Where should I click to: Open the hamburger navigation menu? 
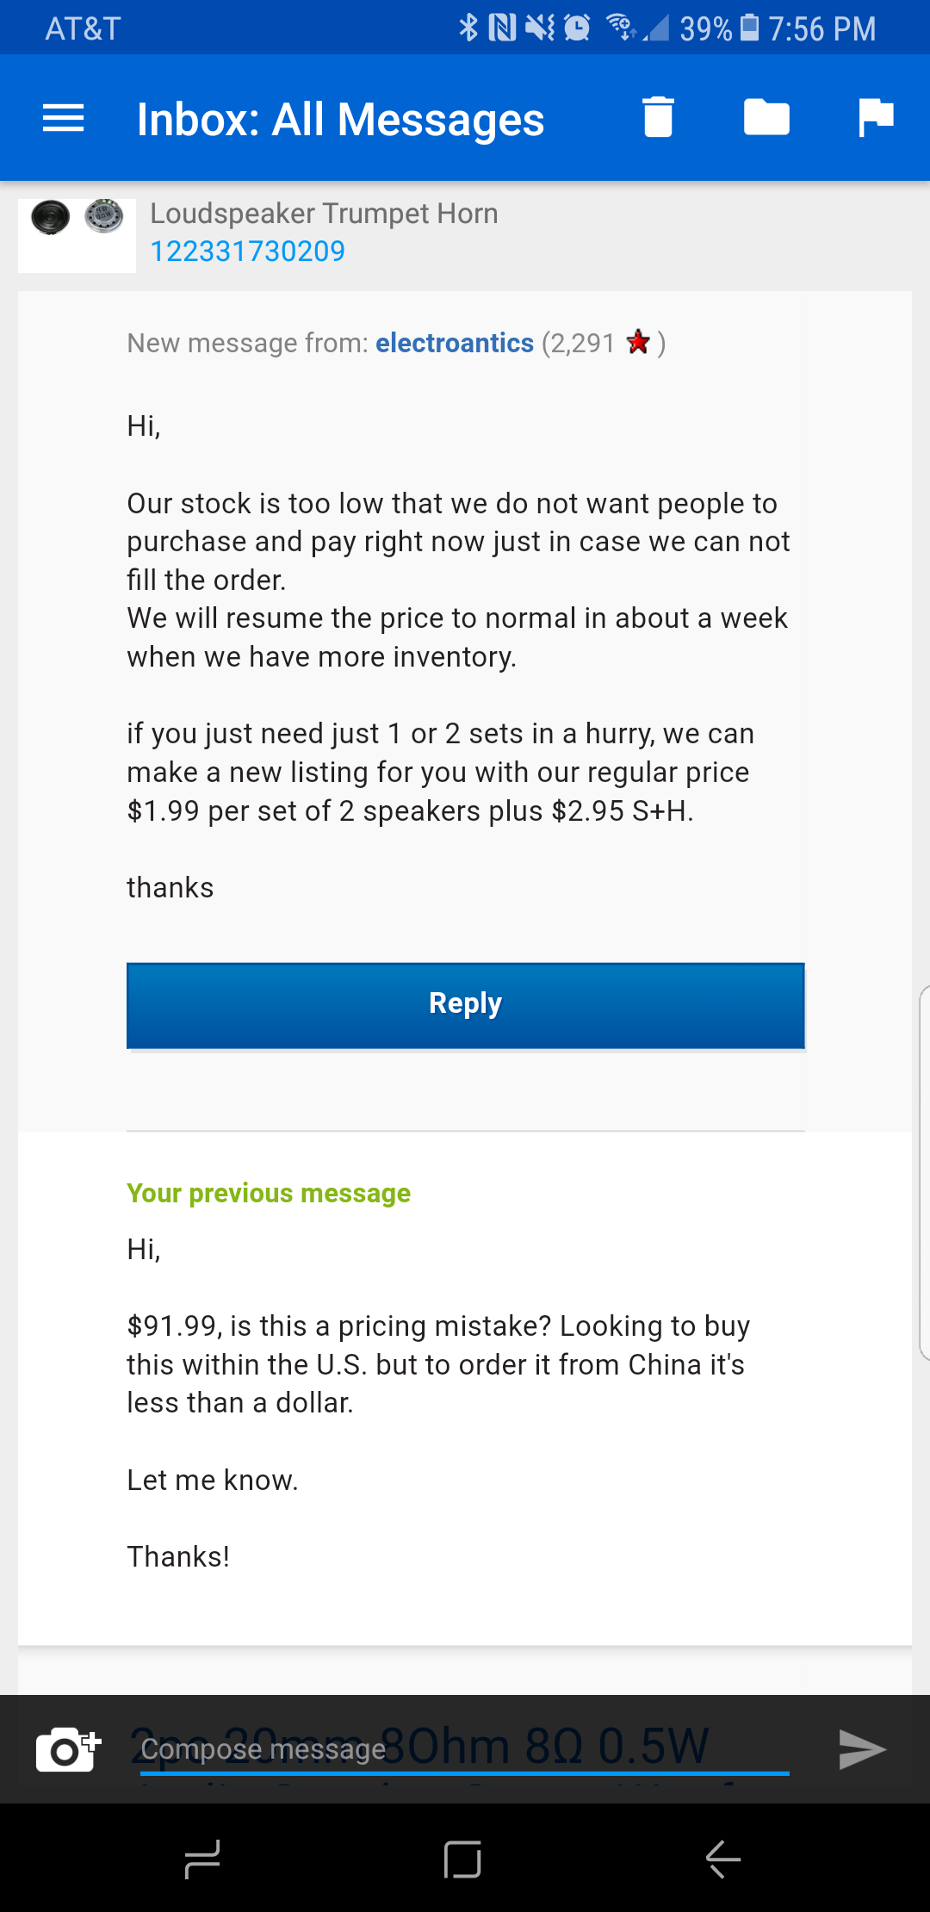click(x=63, y=118)
